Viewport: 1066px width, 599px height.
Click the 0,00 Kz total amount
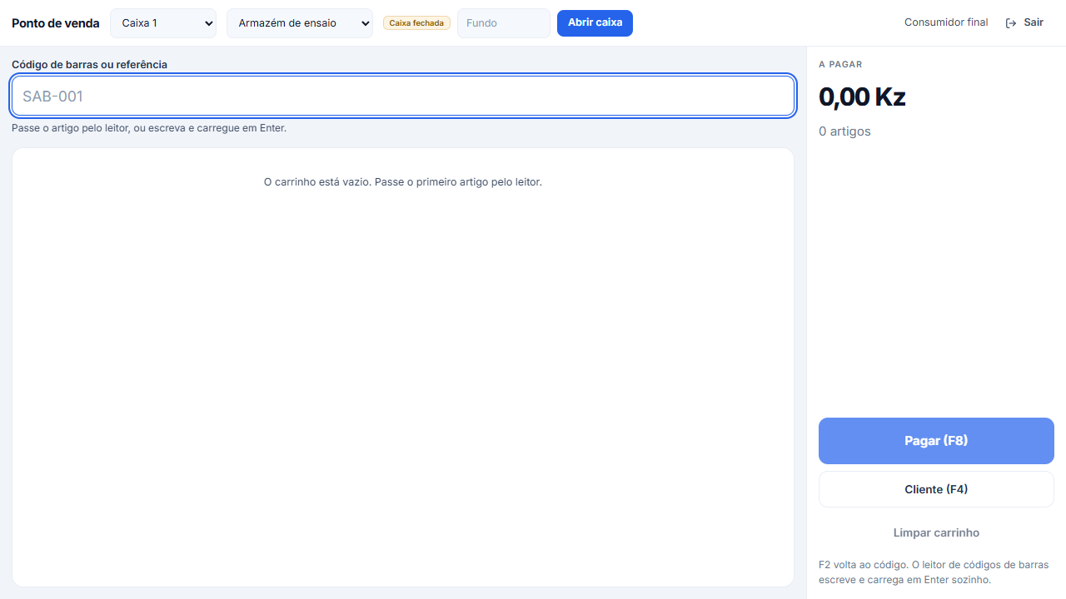click(862, 97)
